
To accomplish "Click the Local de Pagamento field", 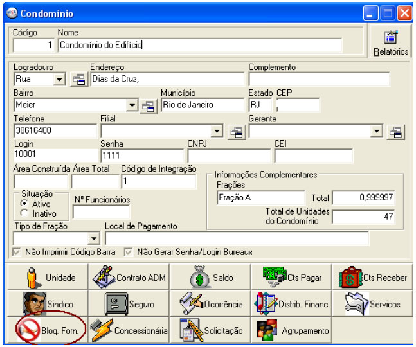I will tap(237, 238).
